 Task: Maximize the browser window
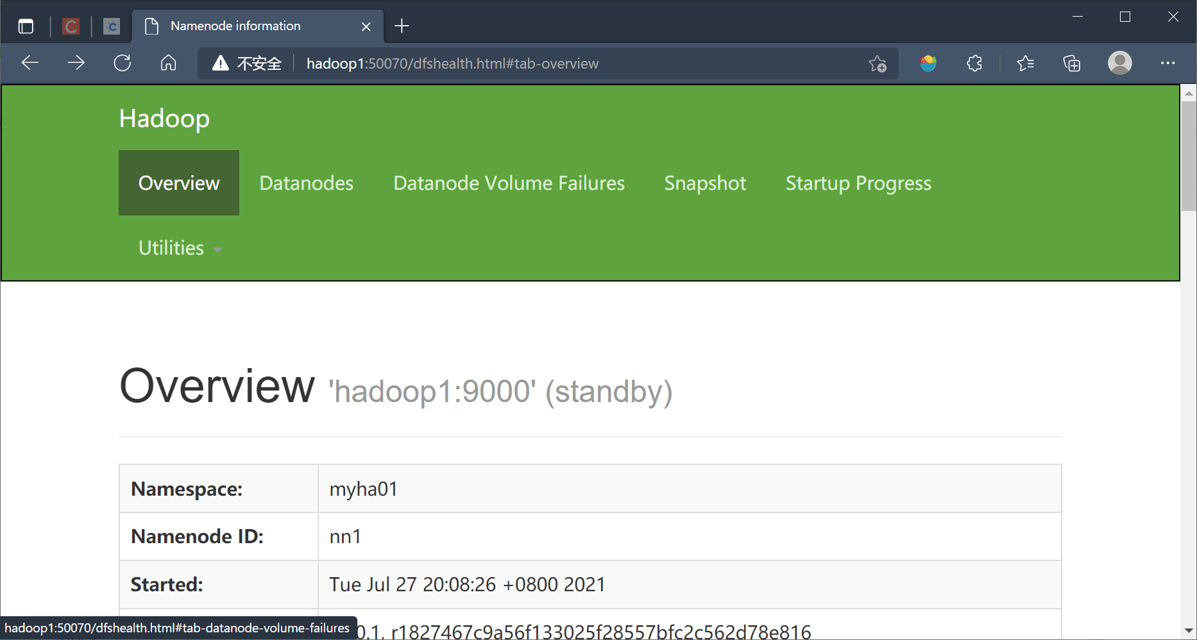[1125, 17]
